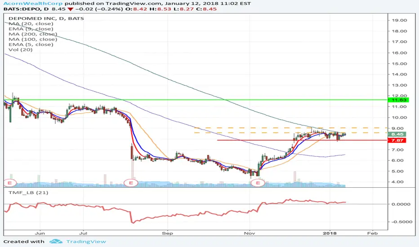Select the Vol (20) legend entry
Viewport: 419px width, 247px height.
21,50
